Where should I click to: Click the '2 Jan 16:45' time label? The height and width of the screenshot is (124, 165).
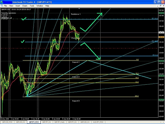click(35, 119)
